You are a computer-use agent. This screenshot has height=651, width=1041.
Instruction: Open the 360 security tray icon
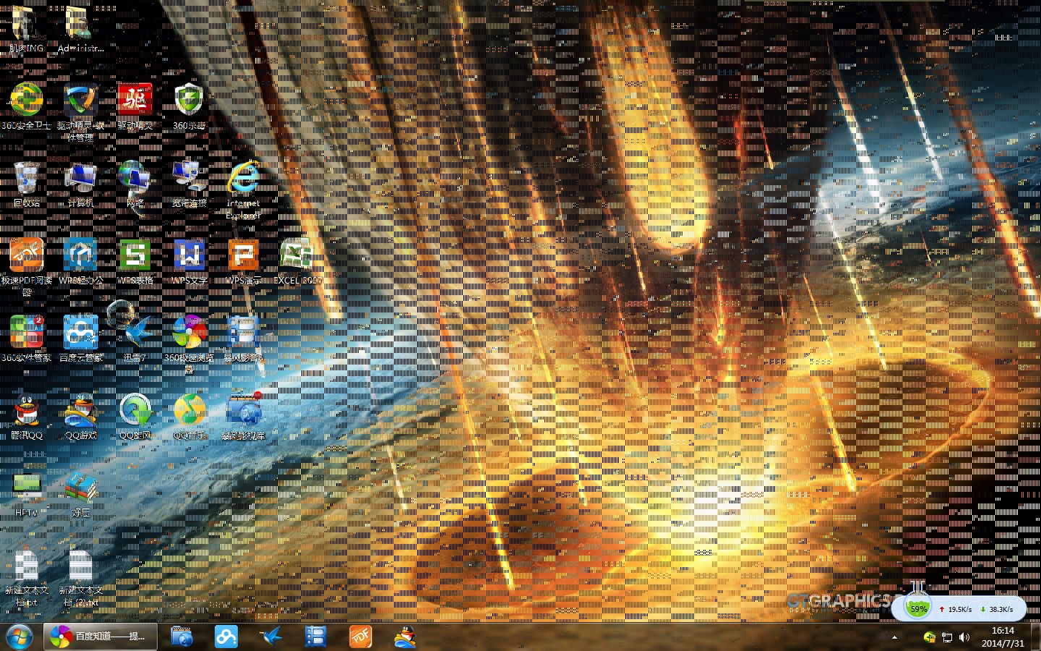click(930, 637)
